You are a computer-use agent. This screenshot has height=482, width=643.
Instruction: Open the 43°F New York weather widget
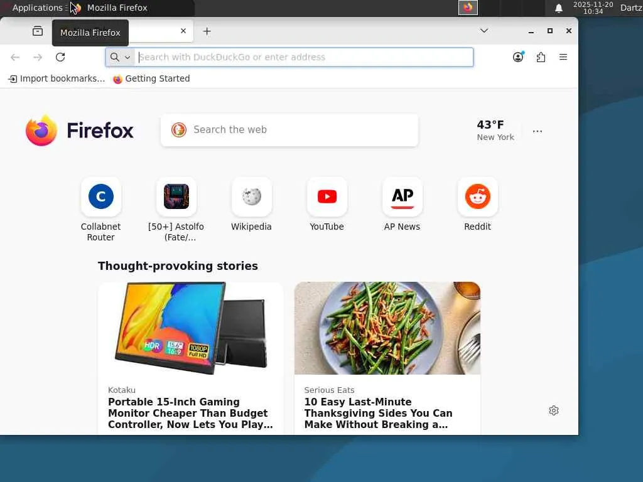click(x=495, y=131)
